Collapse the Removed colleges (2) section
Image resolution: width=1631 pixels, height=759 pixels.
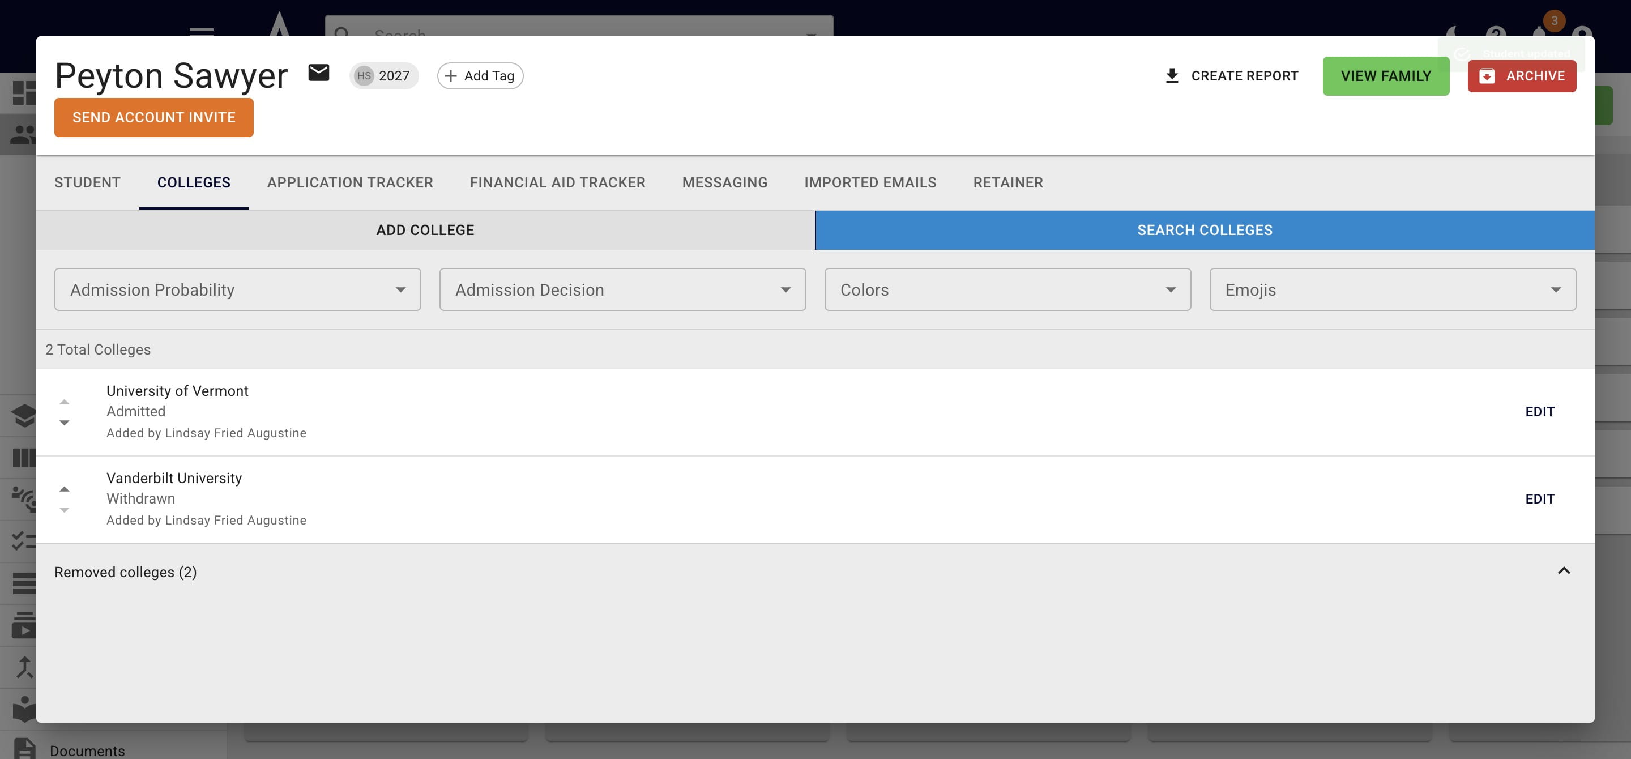coord(1563,571)
